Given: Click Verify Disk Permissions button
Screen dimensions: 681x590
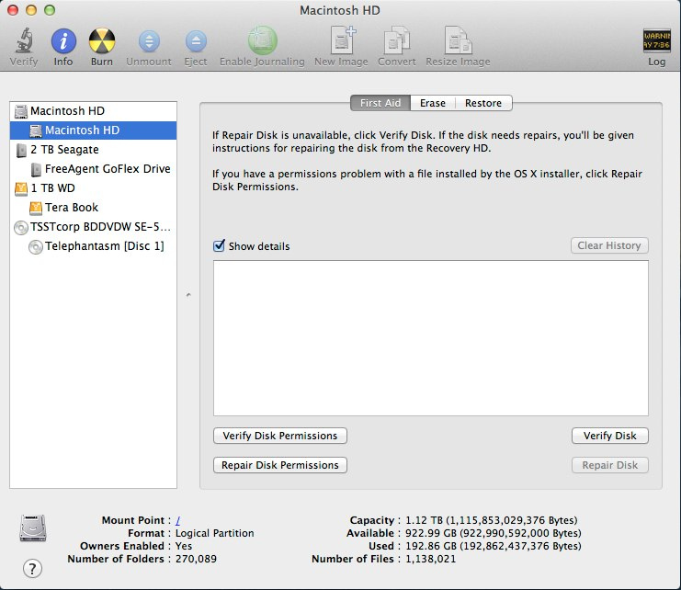Looking at the screenshot, I should (280, 436).
